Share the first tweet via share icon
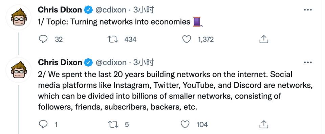The width and height of the screenshot is (325, 134). pyautogui.click(x=264, y=39)
